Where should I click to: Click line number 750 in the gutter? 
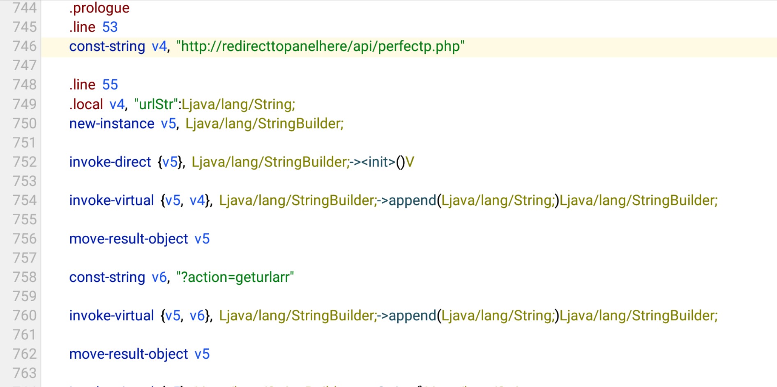click(x=25, y=123)
